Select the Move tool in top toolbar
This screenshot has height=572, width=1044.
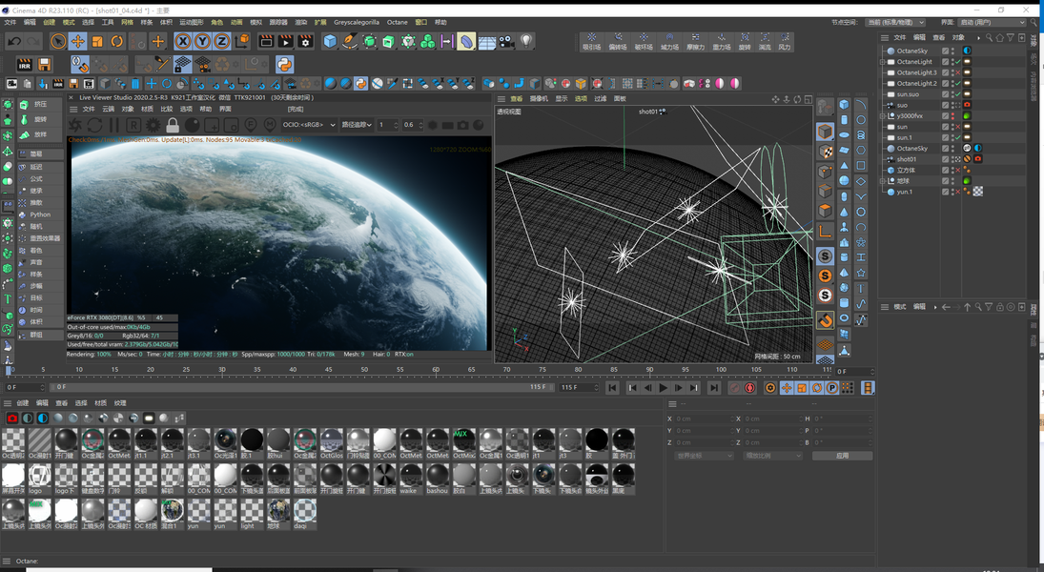pyautogui.click(x=78, y=41)
